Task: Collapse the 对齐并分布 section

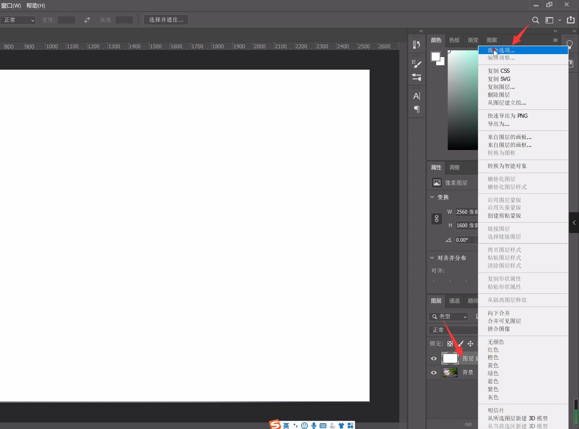Action: coord(432,258)
